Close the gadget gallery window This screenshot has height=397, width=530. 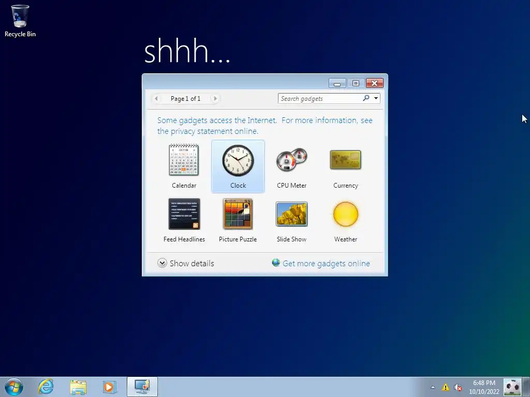click(x=374, y=83)
